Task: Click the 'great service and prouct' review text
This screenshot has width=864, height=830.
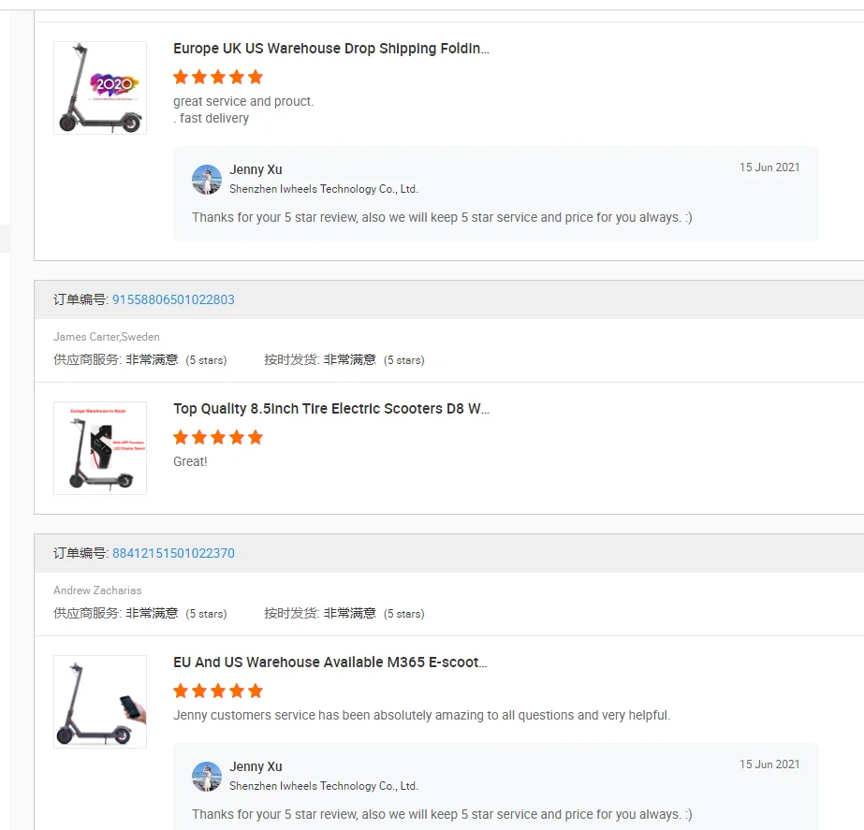Action: tap(243, 101)
